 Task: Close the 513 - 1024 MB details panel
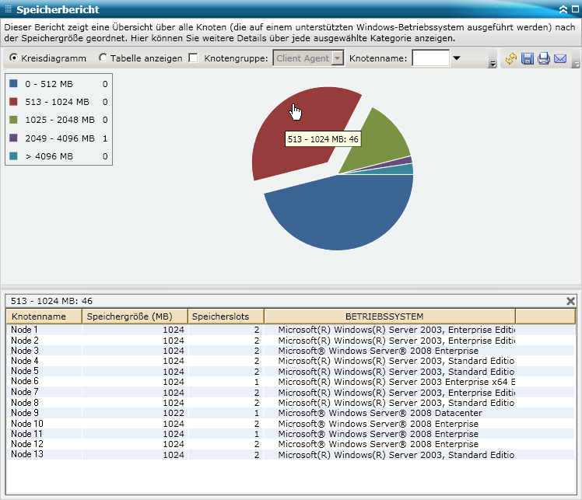pyautogui.click(x=570, y=301)
